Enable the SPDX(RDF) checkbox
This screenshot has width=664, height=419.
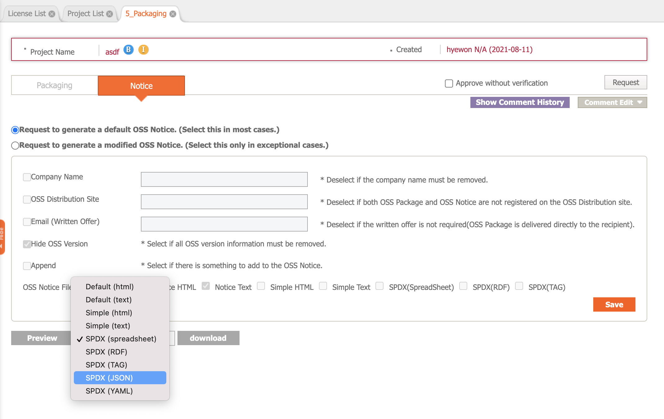[x=463, y=286]
